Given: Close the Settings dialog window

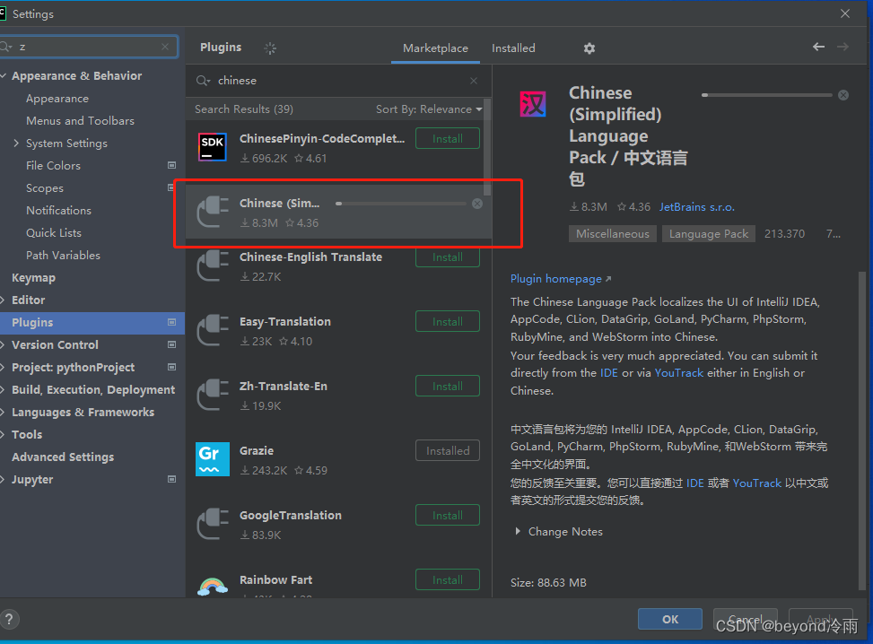Looking at the screenshot, I should pyautogui.click(x=844, y=13).
